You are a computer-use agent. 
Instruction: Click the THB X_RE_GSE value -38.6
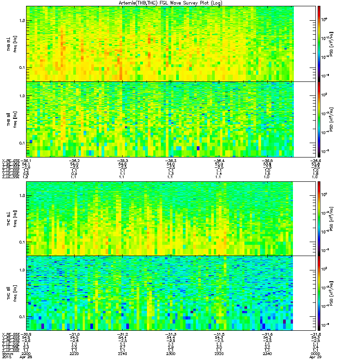coord(316,161)
